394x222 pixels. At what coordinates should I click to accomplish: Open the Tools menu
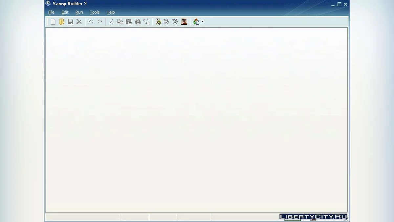pyautogui.click(x=95, y=12)
